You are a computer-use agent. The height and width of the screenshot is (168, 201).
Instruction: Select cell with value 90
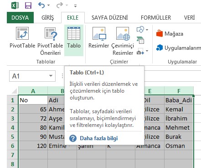[33, 136]
